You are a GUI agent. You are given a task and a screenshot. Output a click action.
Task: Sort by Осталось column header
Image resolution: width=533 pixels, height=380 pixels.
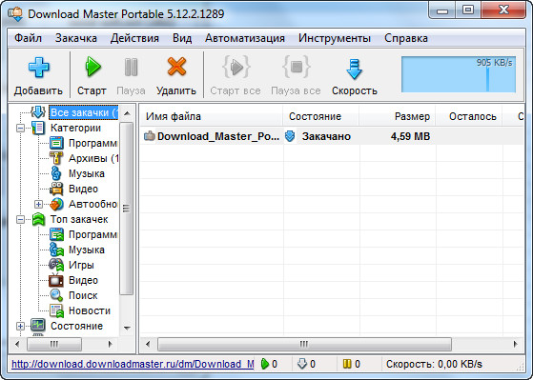click(469, 116)
